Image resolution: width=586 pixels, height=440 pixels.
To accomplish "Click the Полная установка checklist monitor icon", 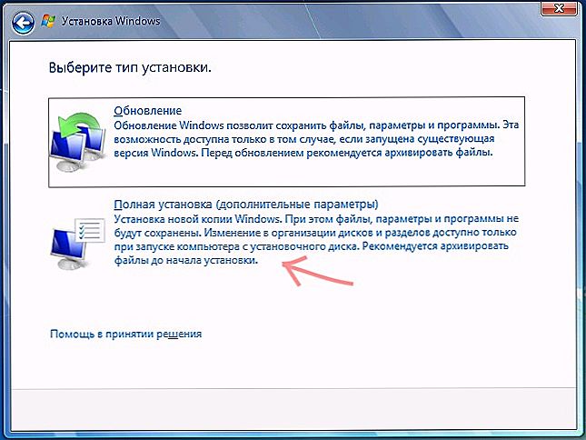I will tap(78, 244).
